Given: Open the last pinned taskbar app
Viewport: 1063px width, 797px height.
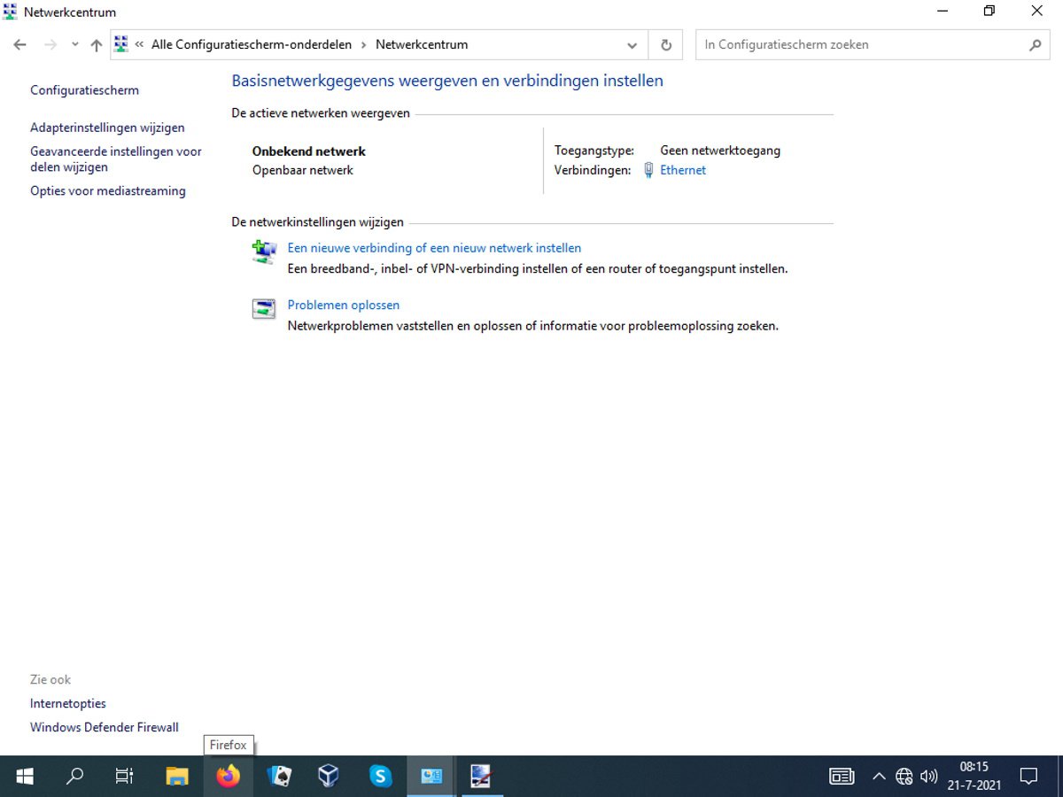Looking at the screenshot, I should click(481, 777).
